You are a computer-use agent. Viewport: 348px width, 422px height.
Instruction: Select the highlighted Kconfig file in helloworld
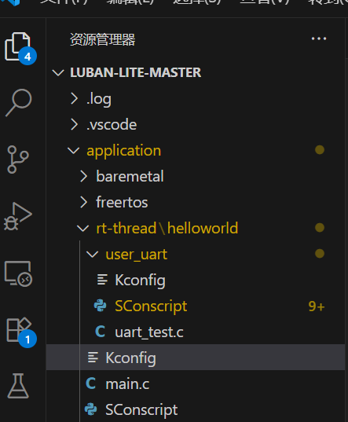click(196, 358)
